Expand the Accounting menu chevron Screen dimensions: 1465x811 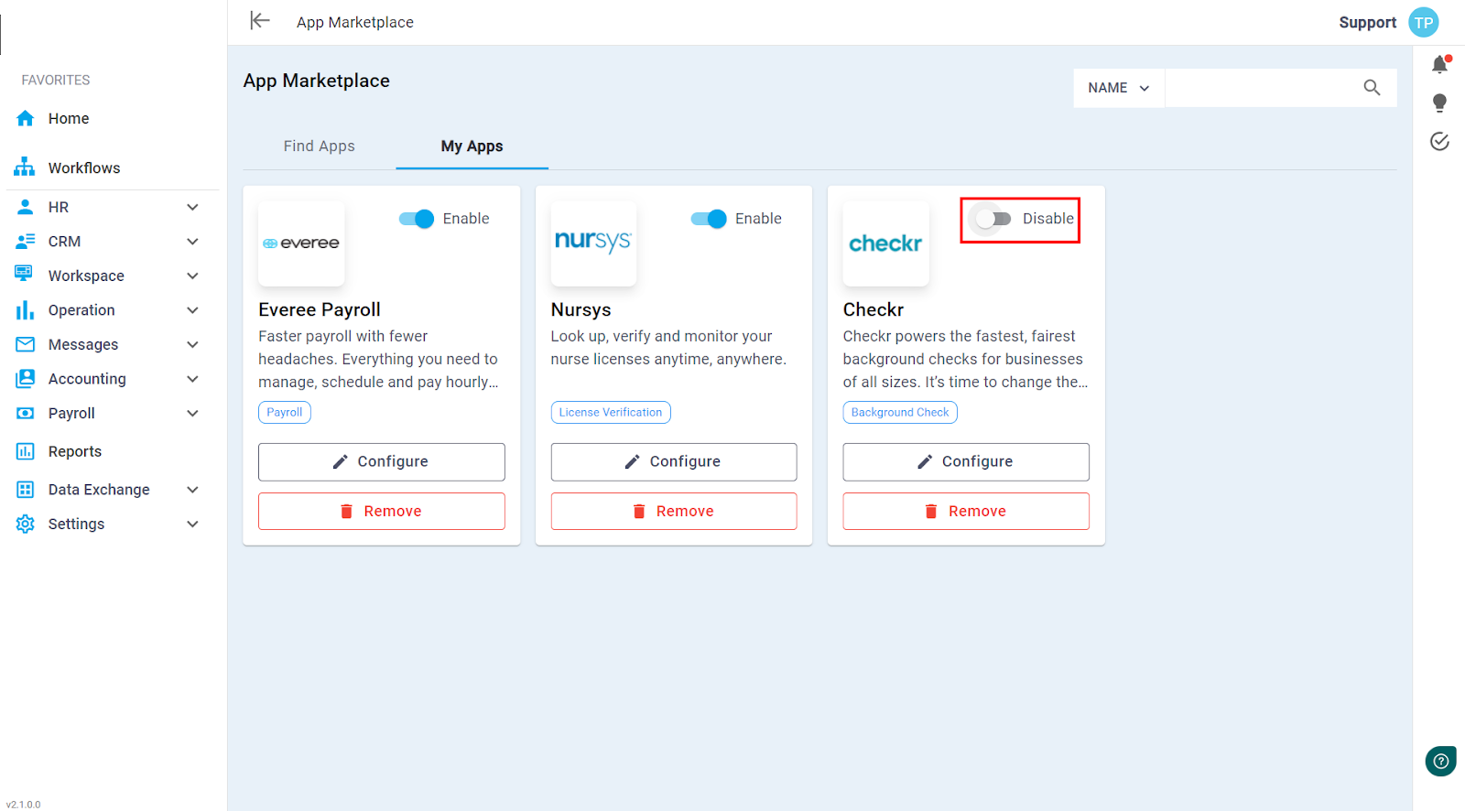coord(192,379)
